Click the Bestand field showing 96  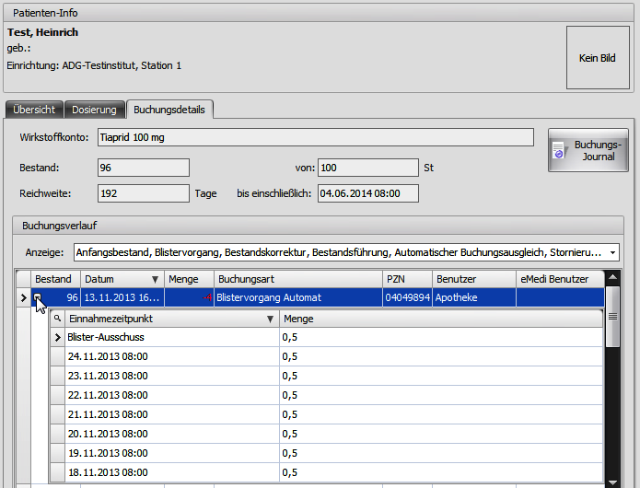point(144,168)
